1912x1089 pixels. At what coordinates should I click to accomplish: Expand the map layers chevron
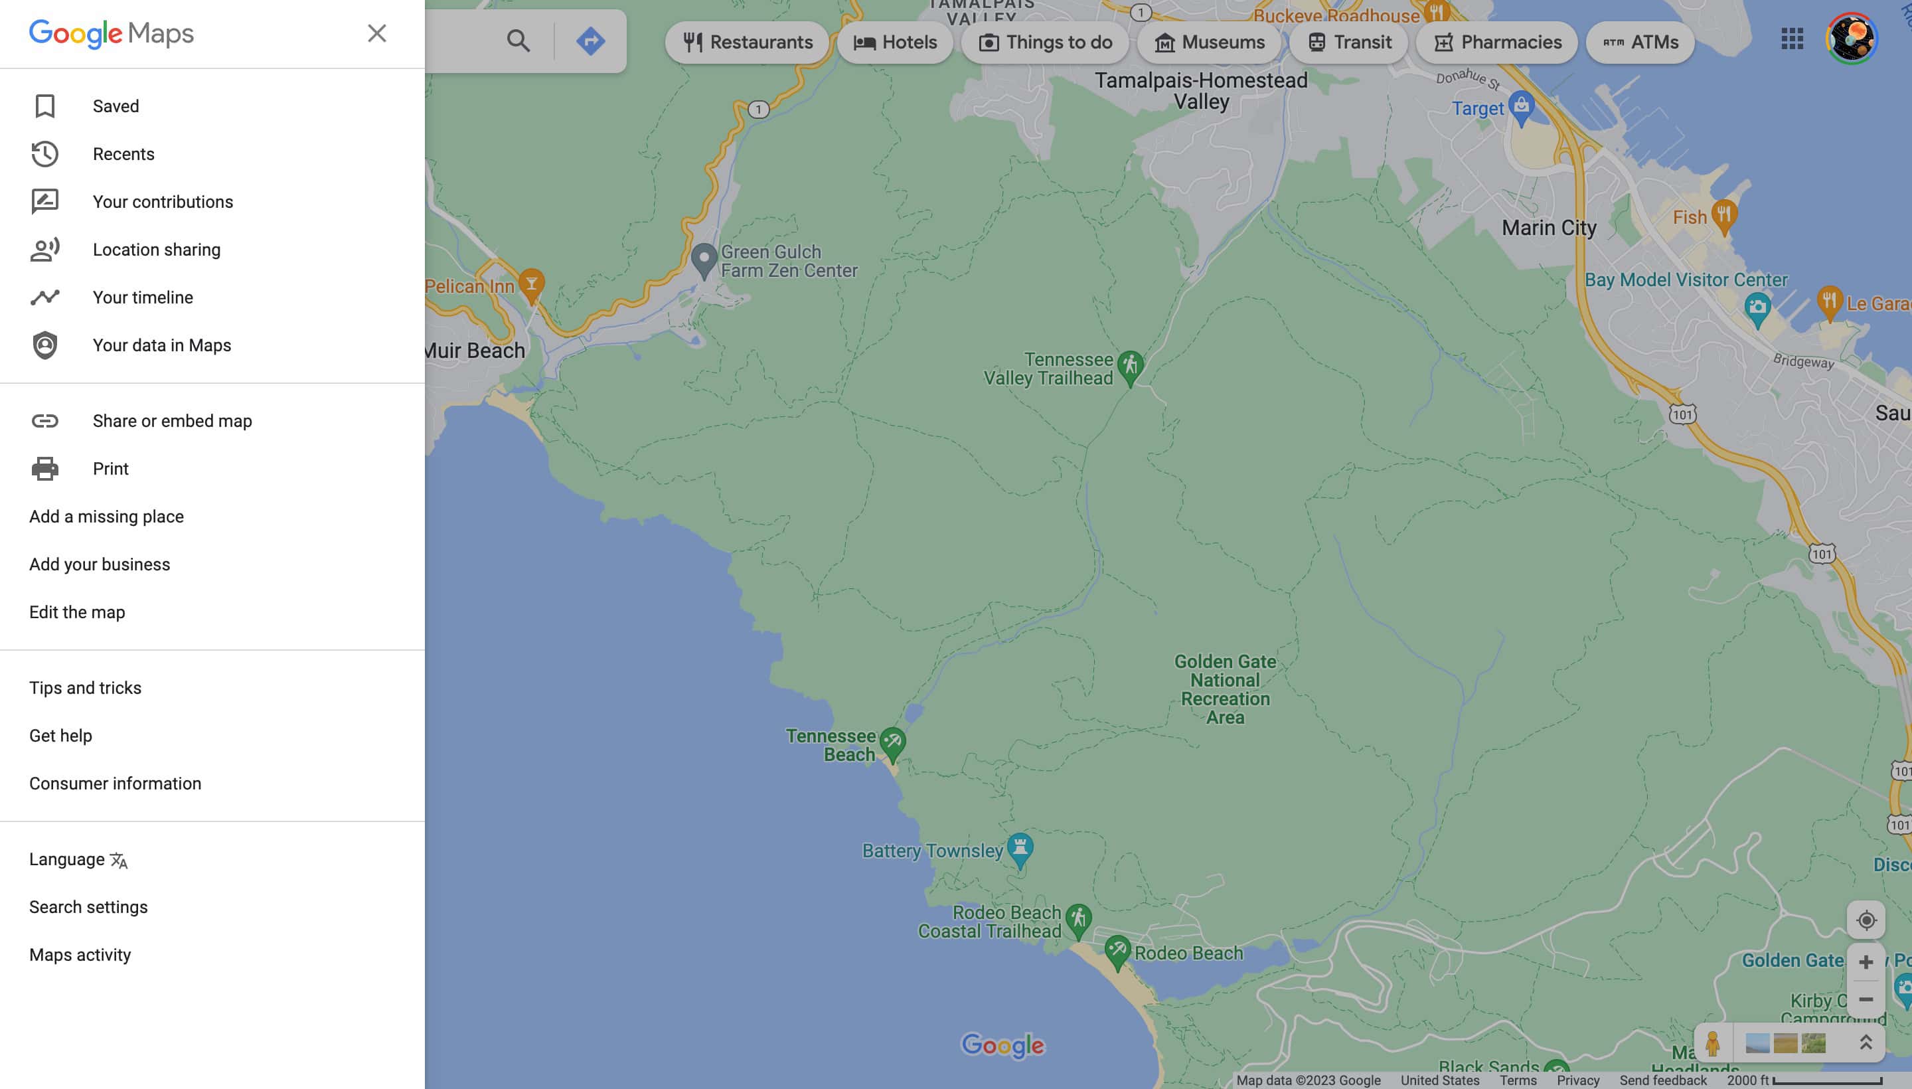coord(1866,1043)
